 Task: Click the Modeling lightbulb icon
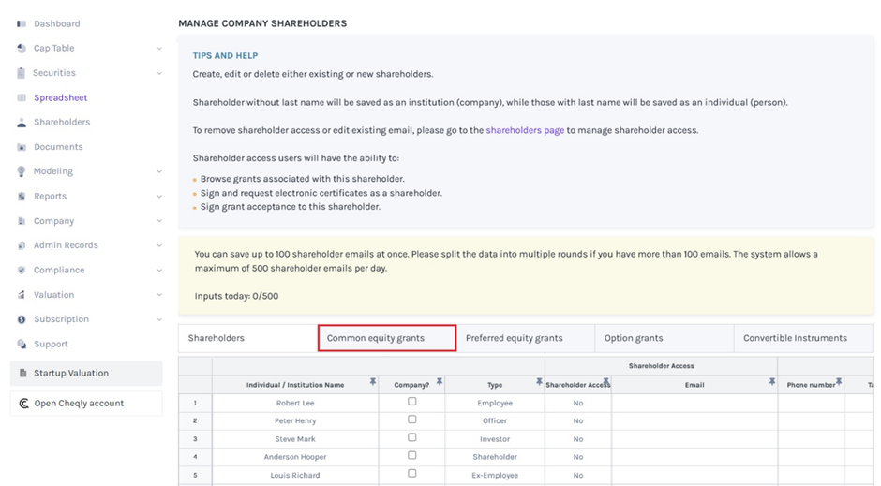pyautogui.click(x=22, y=171)
